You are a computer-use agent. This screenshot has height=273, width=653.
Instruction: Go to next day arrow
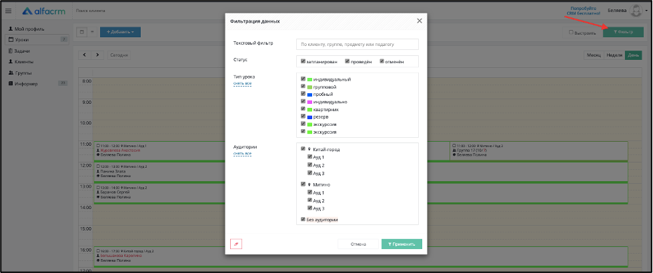pyautogui.click(x=97, y=55)
